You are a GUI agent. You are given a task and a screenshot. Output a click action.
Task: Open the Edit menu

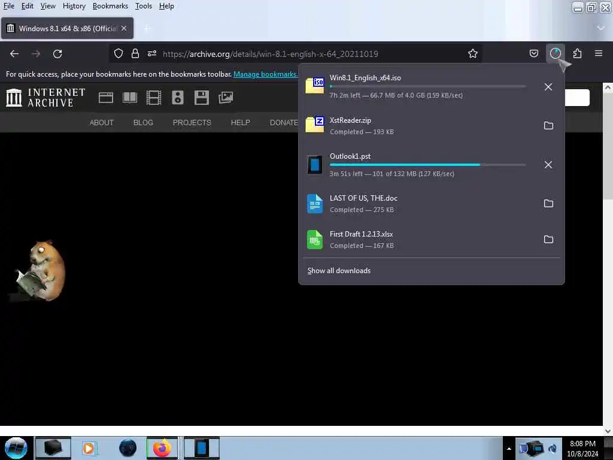[x=27, y=6]
